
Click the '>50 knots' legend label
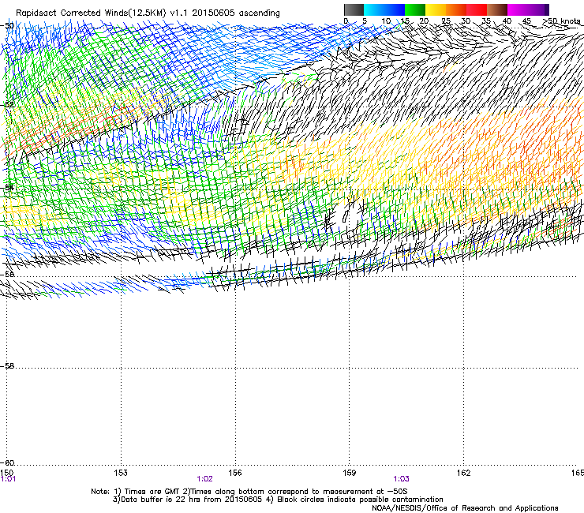(x=561, y=21)
